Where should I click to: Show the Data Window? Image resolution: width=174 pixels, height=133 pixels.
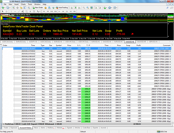(x=18, y=8)
